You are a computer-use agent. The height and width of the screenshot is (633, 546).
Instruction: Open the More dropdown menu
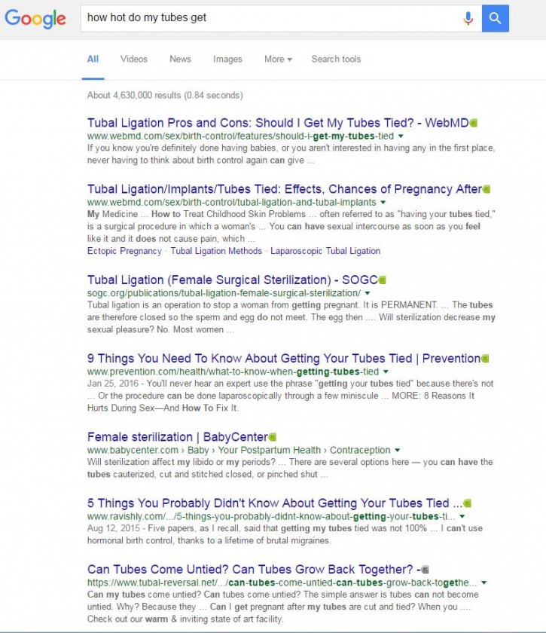point(278,59)
